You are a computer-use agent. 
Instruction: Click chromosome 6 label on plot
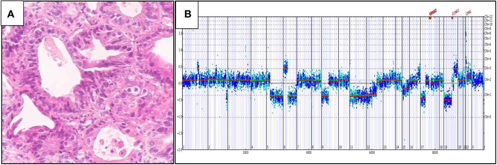coord(284,148)
